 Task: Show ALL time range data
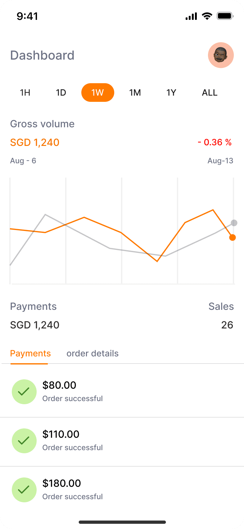coord(210,93)
